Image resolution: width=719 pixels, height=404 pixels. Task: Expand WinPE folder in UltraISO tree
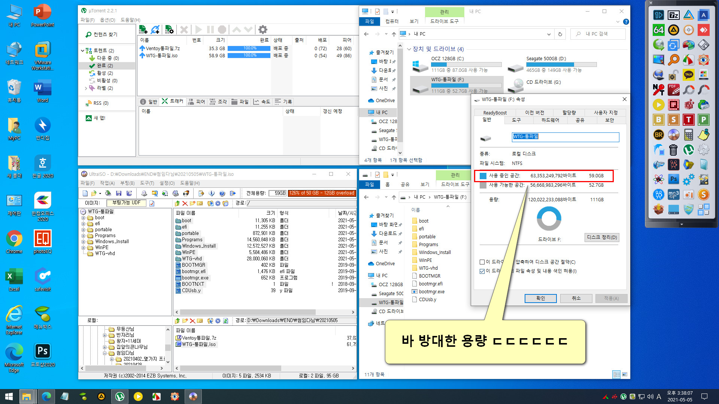[83, 248]
